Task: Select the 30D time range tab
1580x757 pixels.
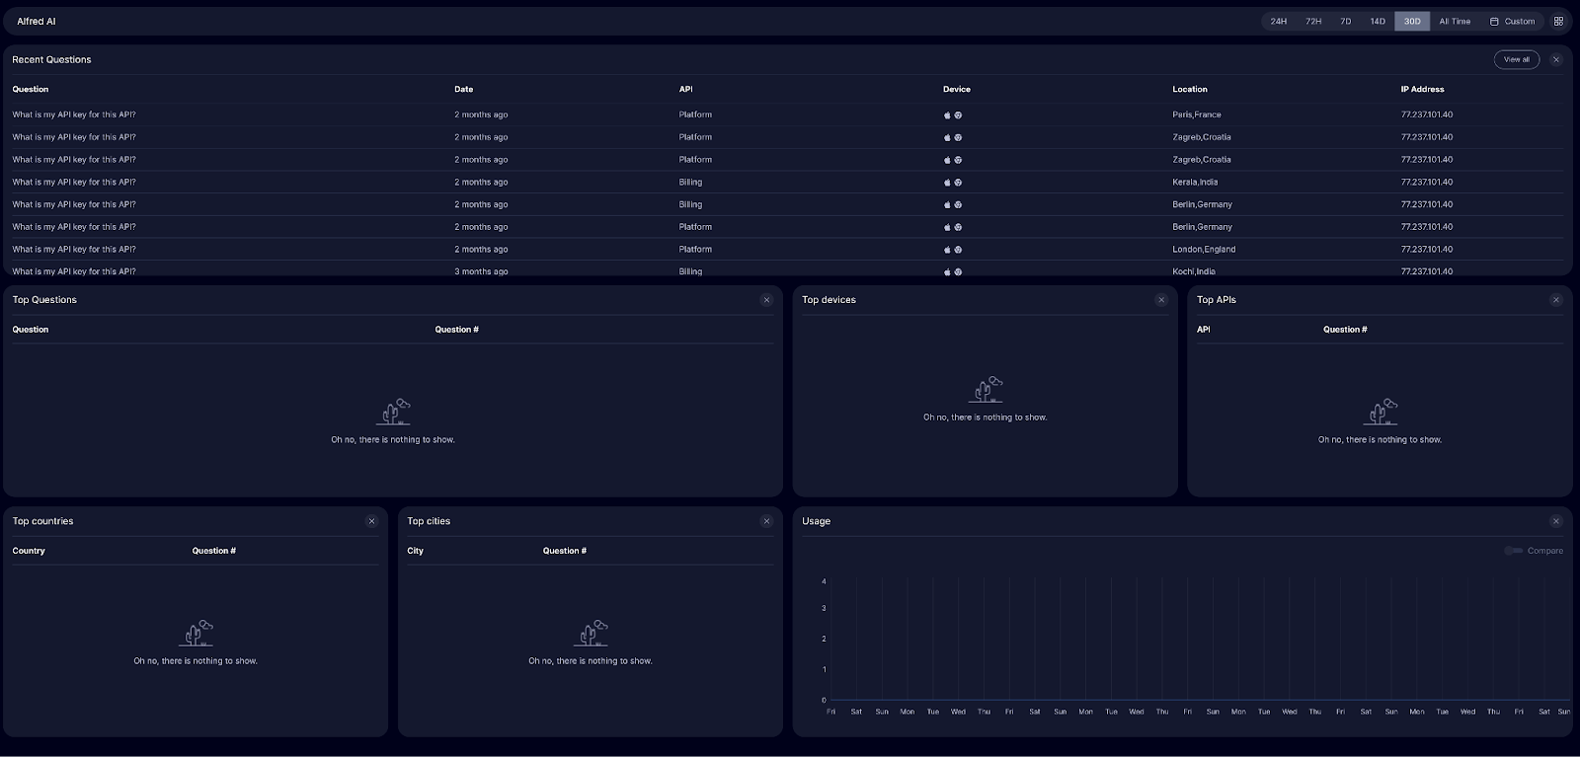Action: click(1412, 21)
